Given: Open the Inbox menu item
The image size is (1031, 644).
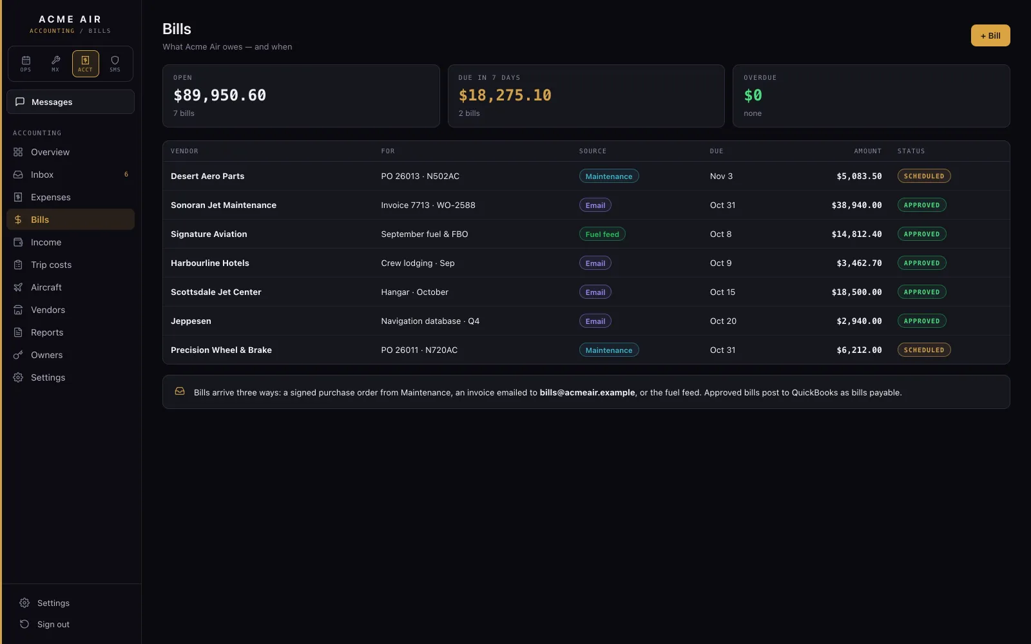Looking at the screenshot, I should pyautogui.click(x=71, y=175).
